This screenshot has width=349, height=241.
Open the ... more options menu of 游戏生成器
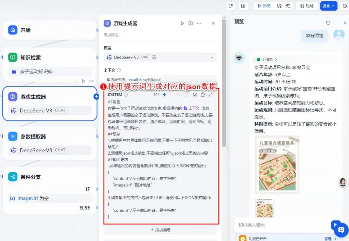199,23
